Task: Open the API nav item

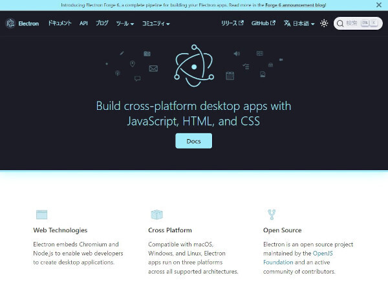Action: point(83,23)
